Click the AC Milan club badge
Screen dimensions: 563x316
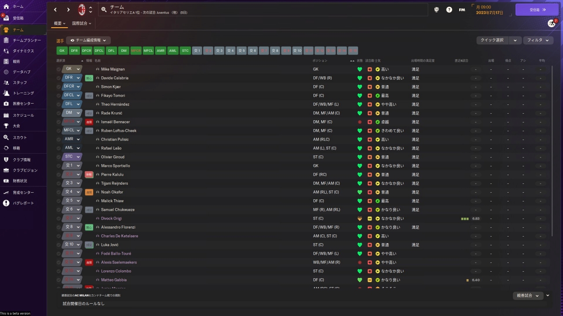pos(82,9)
